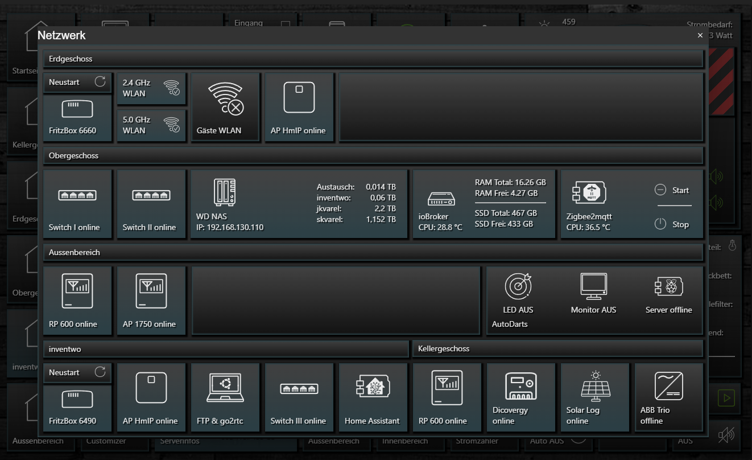The width and height of the screenshot is (752, 460).
Task: Click the ioBroker CPU 28.8 °C reading
Action: click(x=440, y=227)
